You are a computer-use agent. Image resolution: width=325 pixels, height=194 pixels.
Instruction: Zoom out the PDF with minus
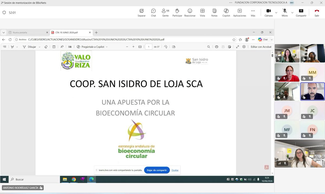[x=127, y=47]
